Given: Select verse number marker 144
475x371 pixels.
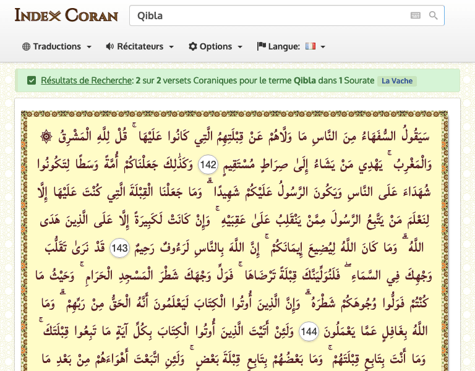Looking at the screenshot, I should tap(308, 332).
